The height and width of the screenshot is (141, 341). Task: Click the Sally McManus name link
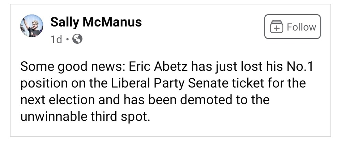[96, 22]
